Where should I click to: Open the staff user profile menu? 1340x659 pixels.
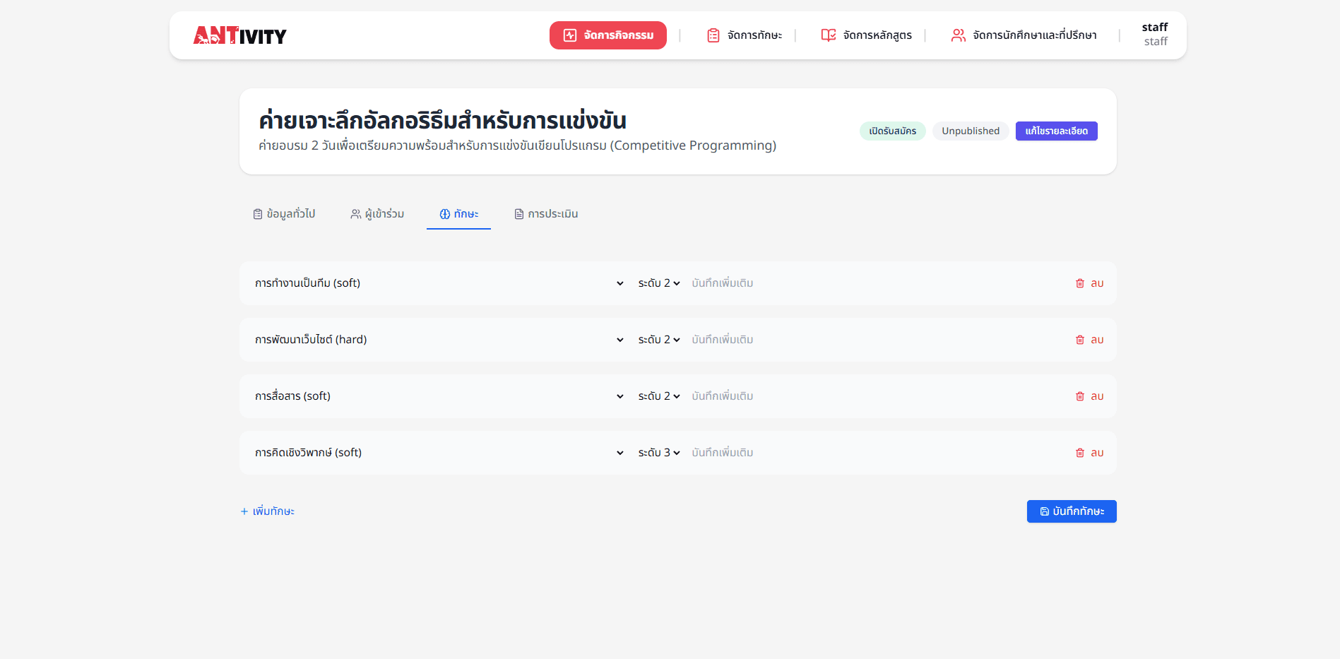(1154, 35)
